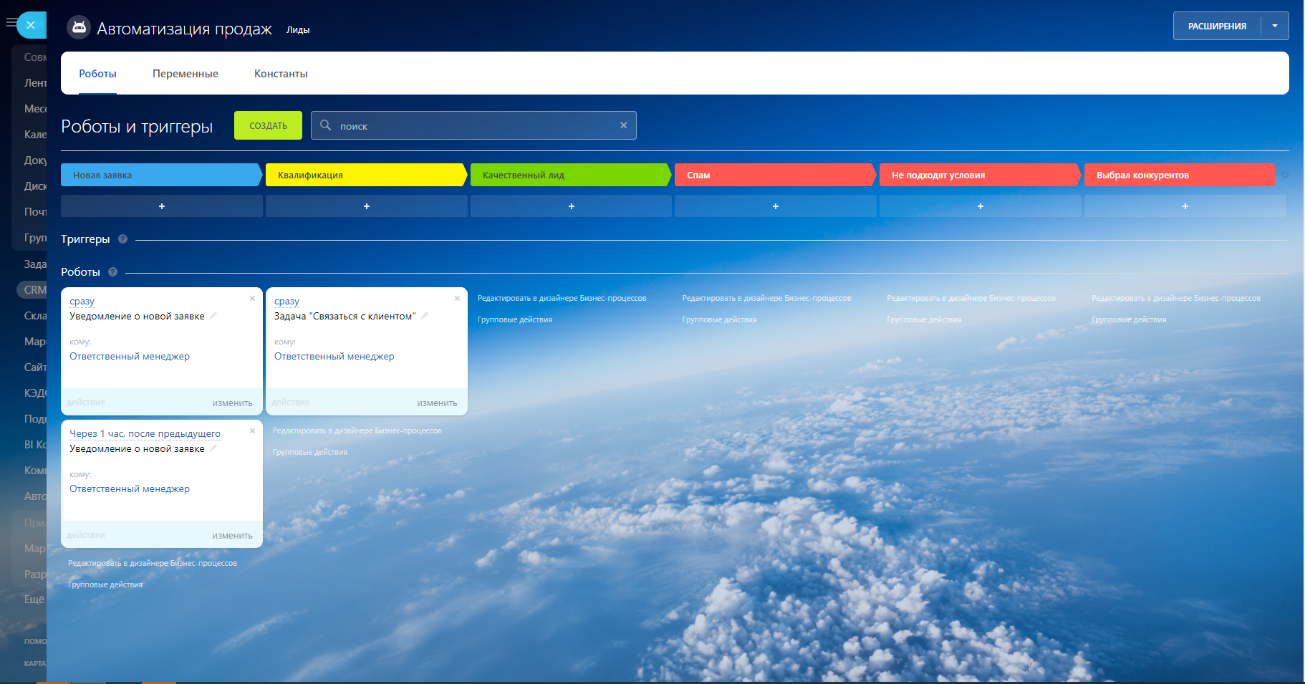
Task: Change сразу delay on Уведомление о новой заявке
Action: click(x=82, y=302)
